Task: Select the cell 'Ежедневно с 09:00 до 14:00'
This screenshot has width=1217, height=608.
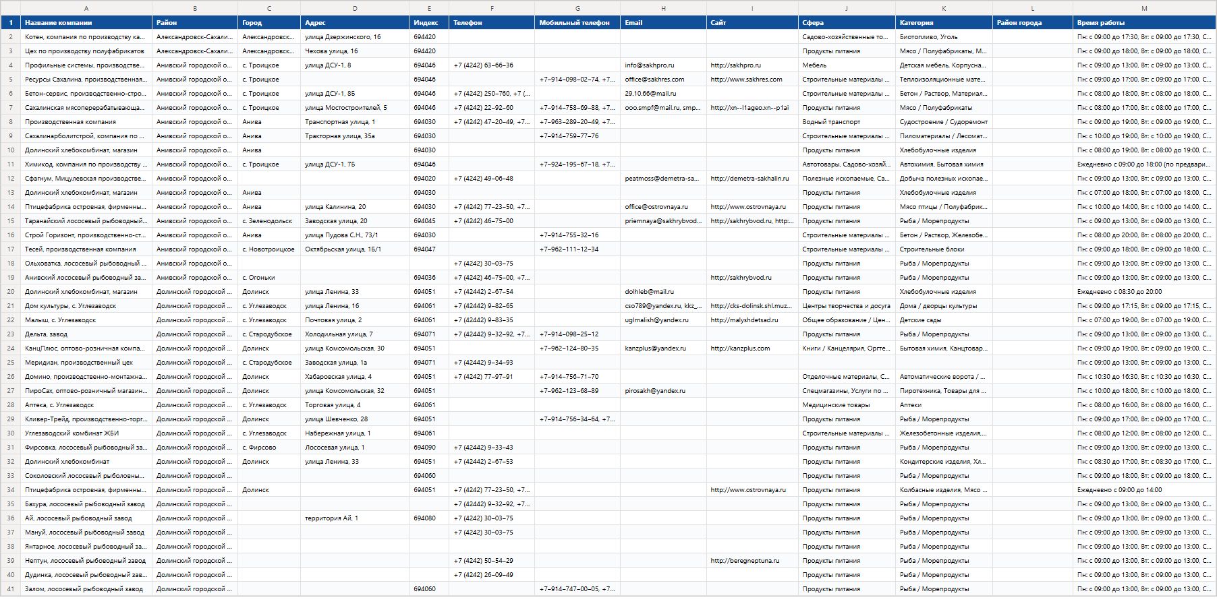Action: [x=1144, y=490]
